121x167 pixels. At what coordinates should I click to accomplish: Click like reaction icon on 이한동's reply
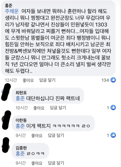113,135
